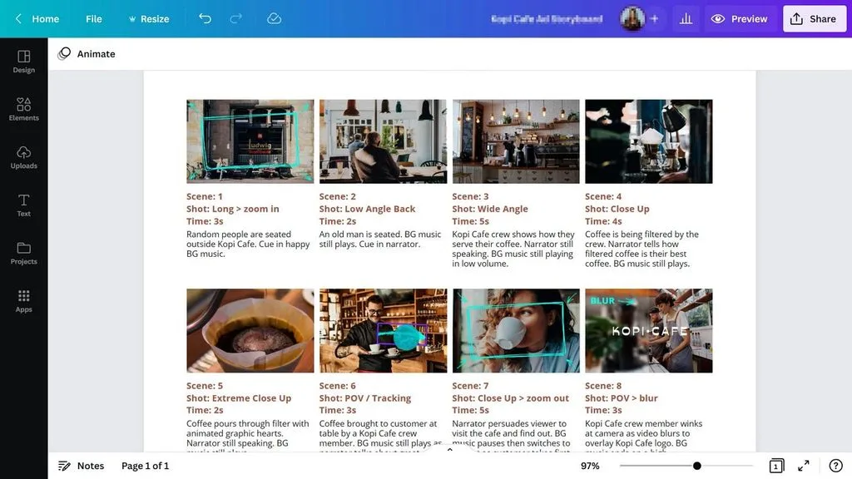Redo the last action
Screen dimensions: 852x479
tap(235, 19)
